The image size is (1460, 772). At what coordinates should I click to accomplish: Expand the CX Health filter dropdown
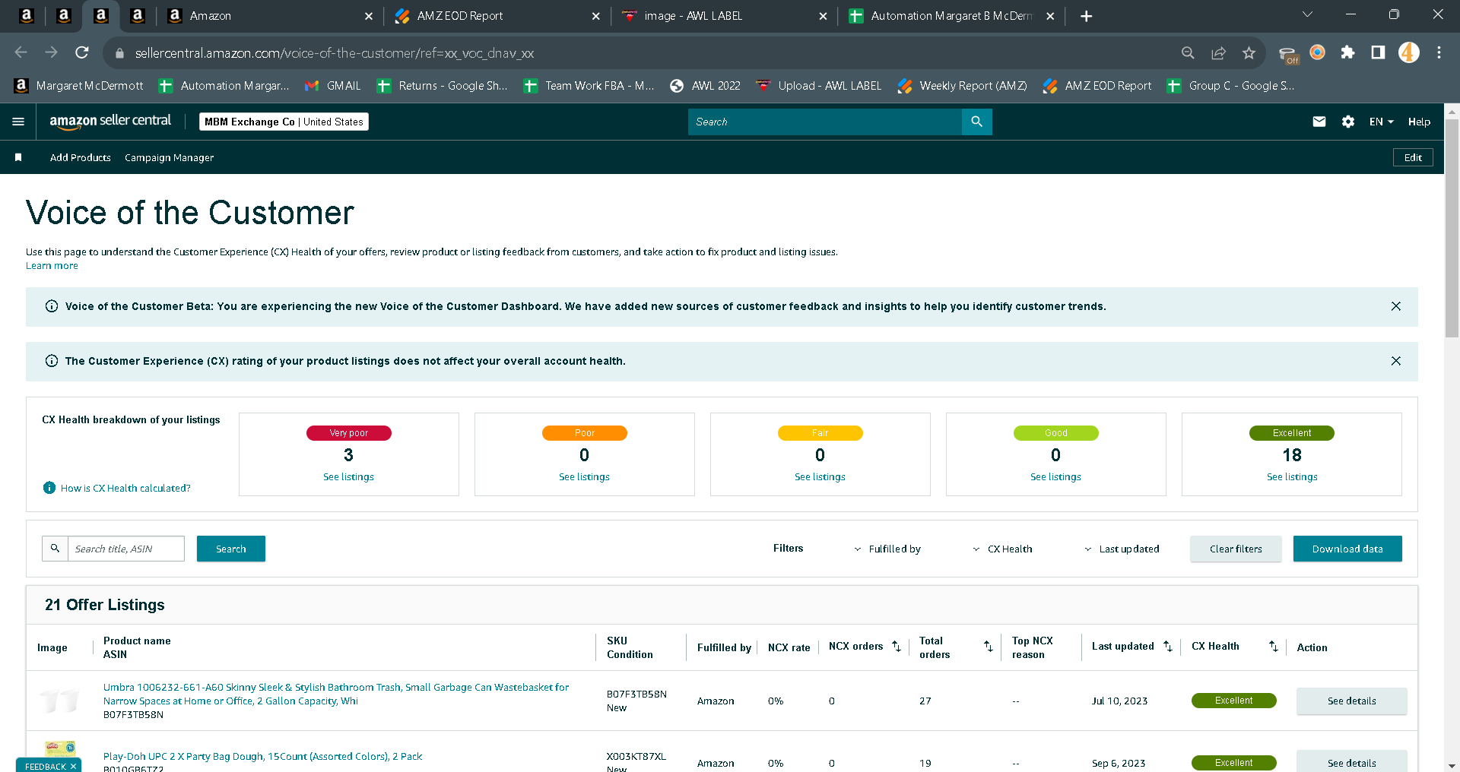pos(1002,549)
